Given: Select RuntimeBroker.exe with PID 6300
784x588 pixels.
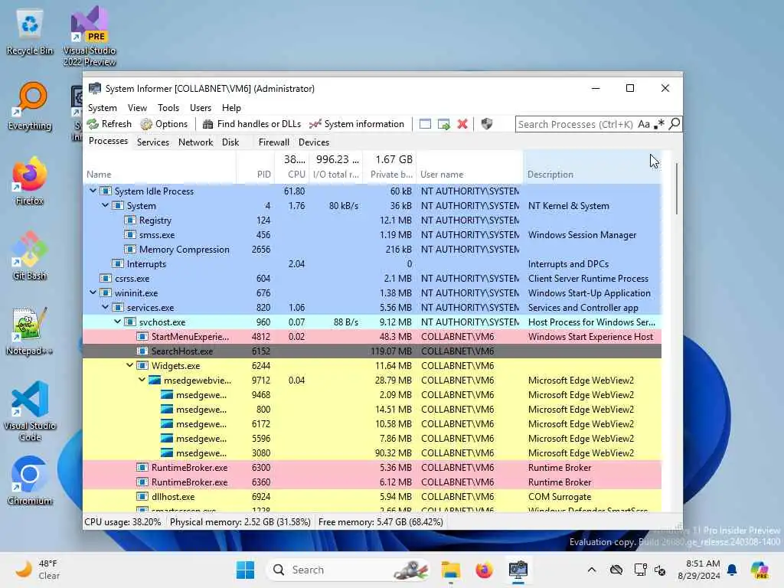Looking at the screenshot, I should point(372,468).
